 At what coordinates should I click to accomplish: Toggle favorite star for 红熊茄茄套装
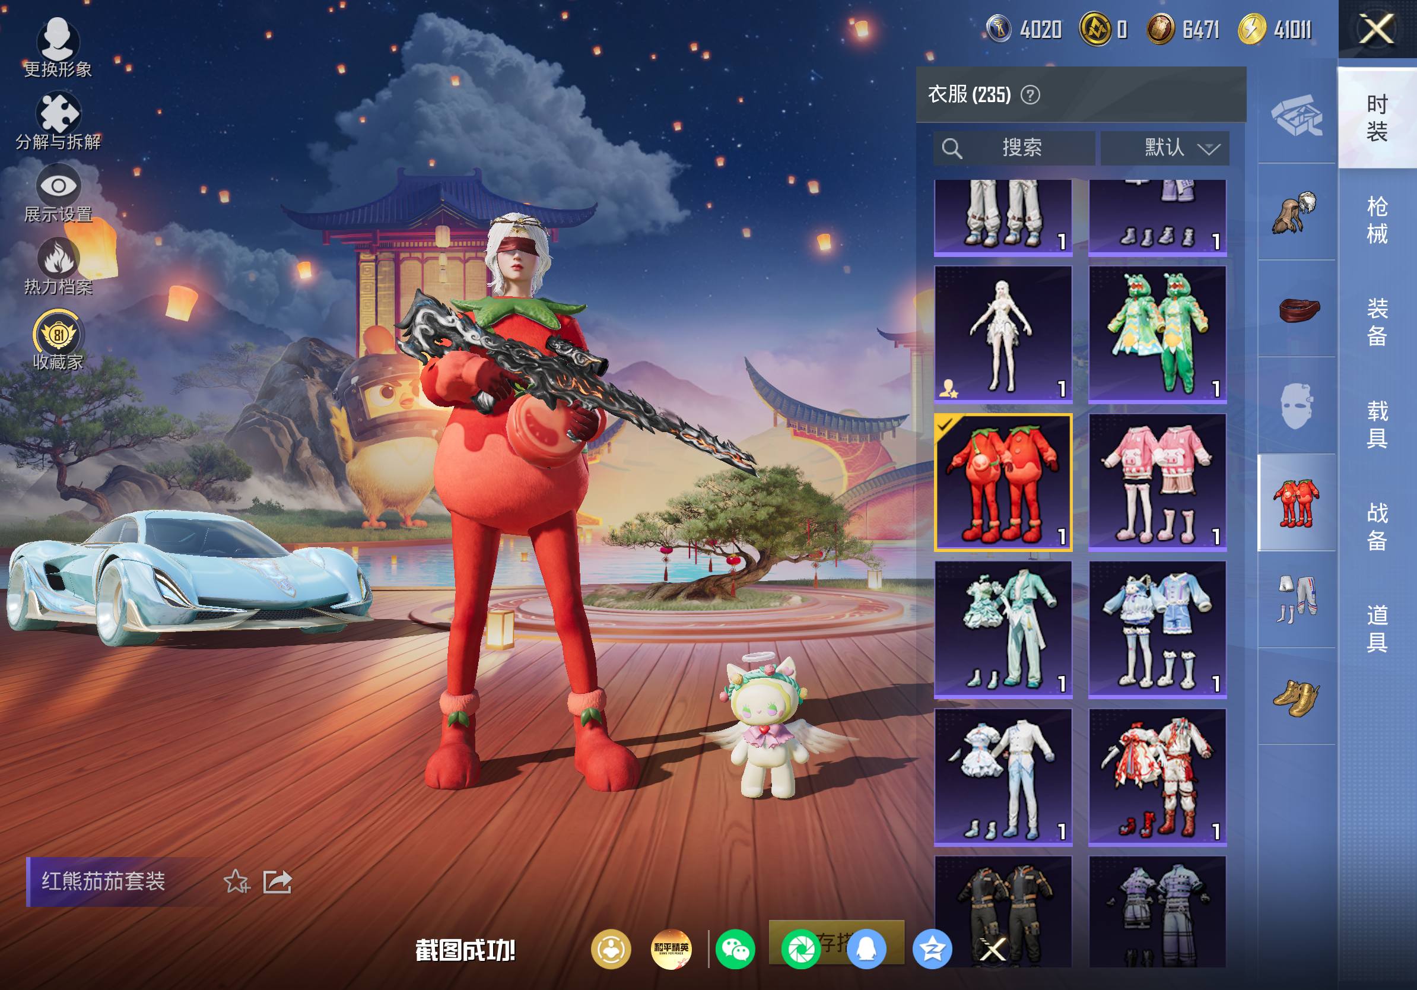click(236, 881)
